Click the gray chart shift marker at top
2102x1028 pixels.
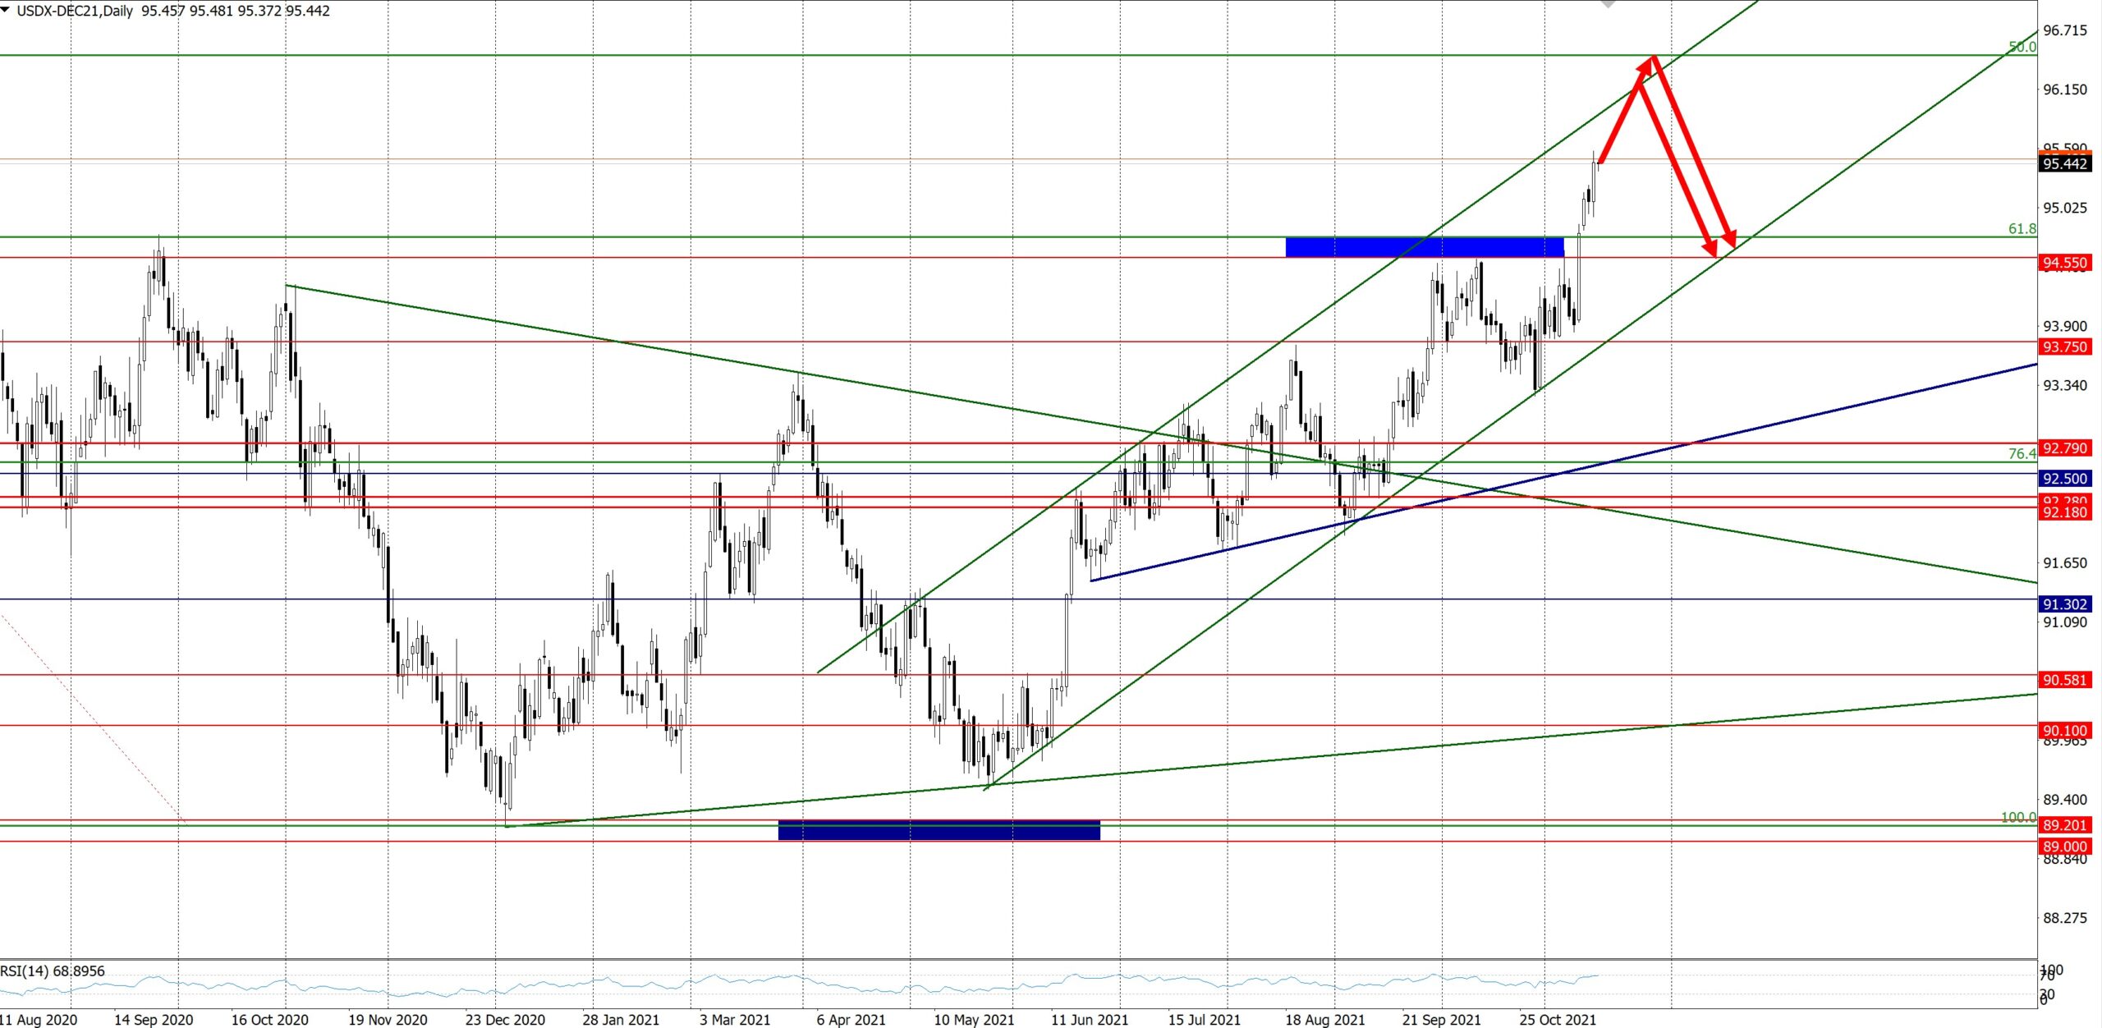point(1608,4)
